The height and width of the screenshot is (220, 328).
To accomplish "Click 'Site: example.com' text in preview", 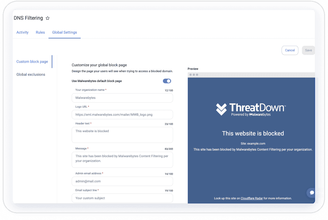I will point(253,144).
